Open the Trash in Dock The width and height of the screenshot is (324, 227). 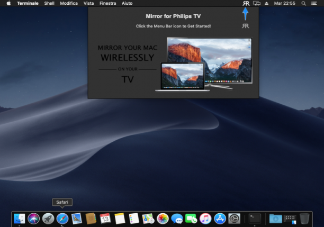click(304, 219)
